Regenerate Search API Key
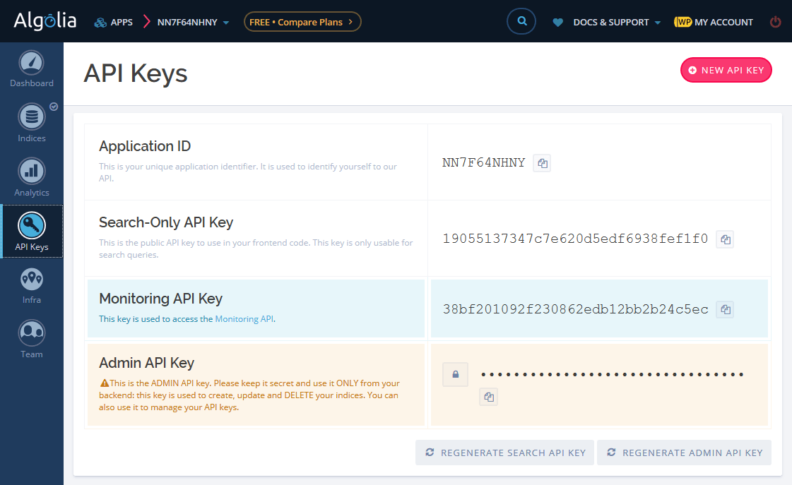792x485 pixels. 504,453
